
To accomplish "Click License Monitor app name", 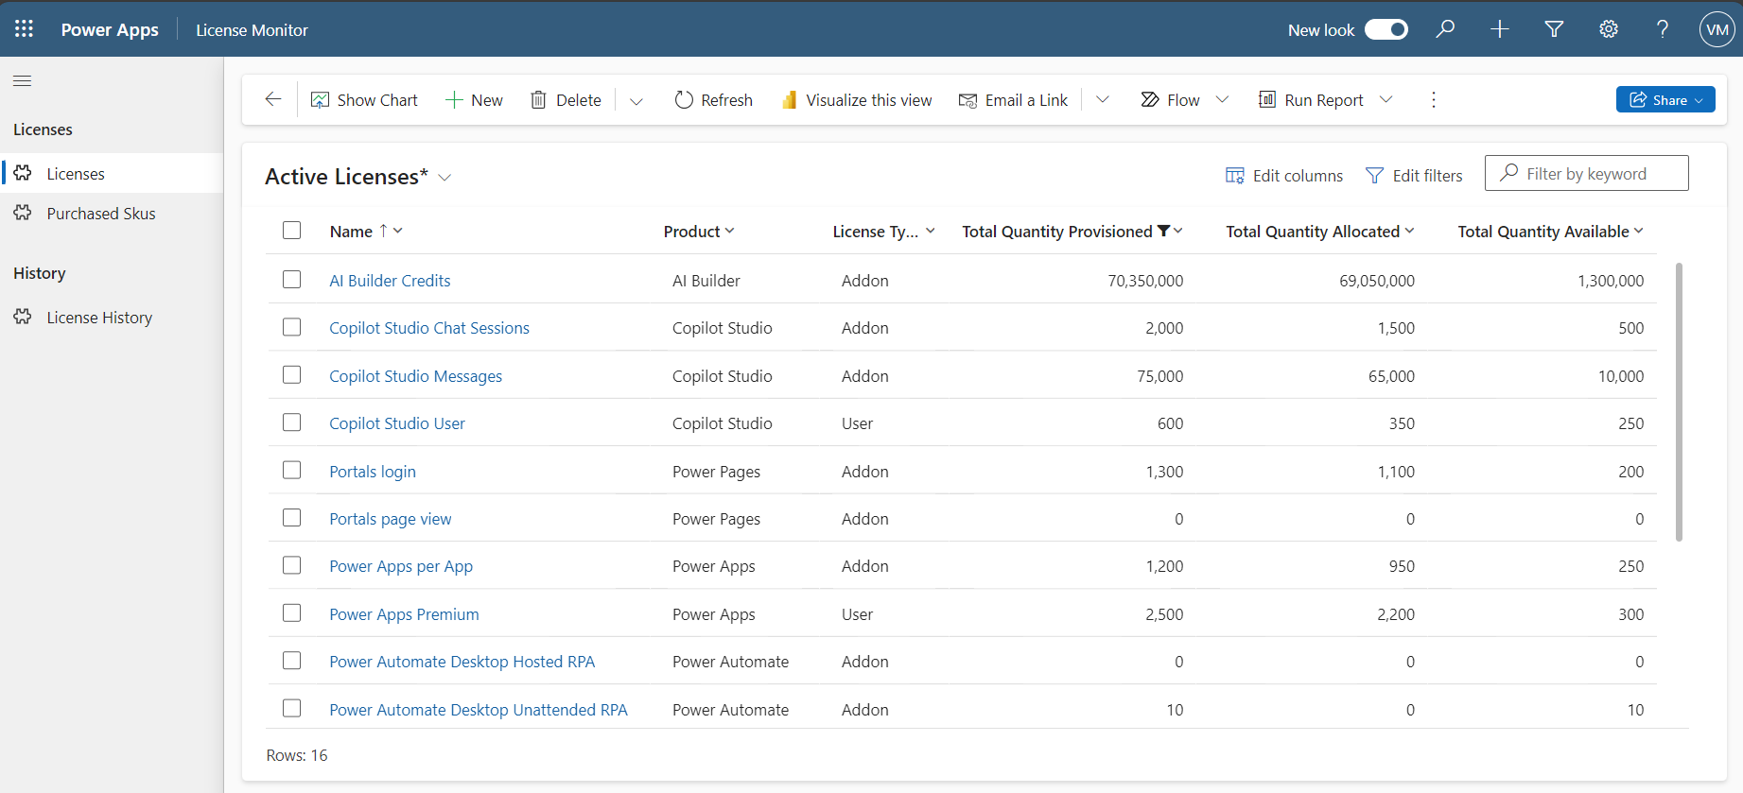I will (x=252, y=30).
